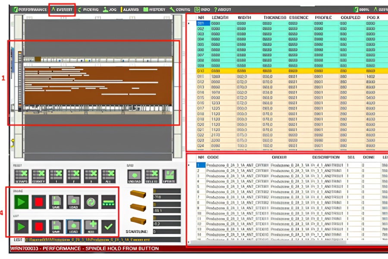Stop the list with red Stop button
This screenshot has height=259, width=388.
(39, 227)
